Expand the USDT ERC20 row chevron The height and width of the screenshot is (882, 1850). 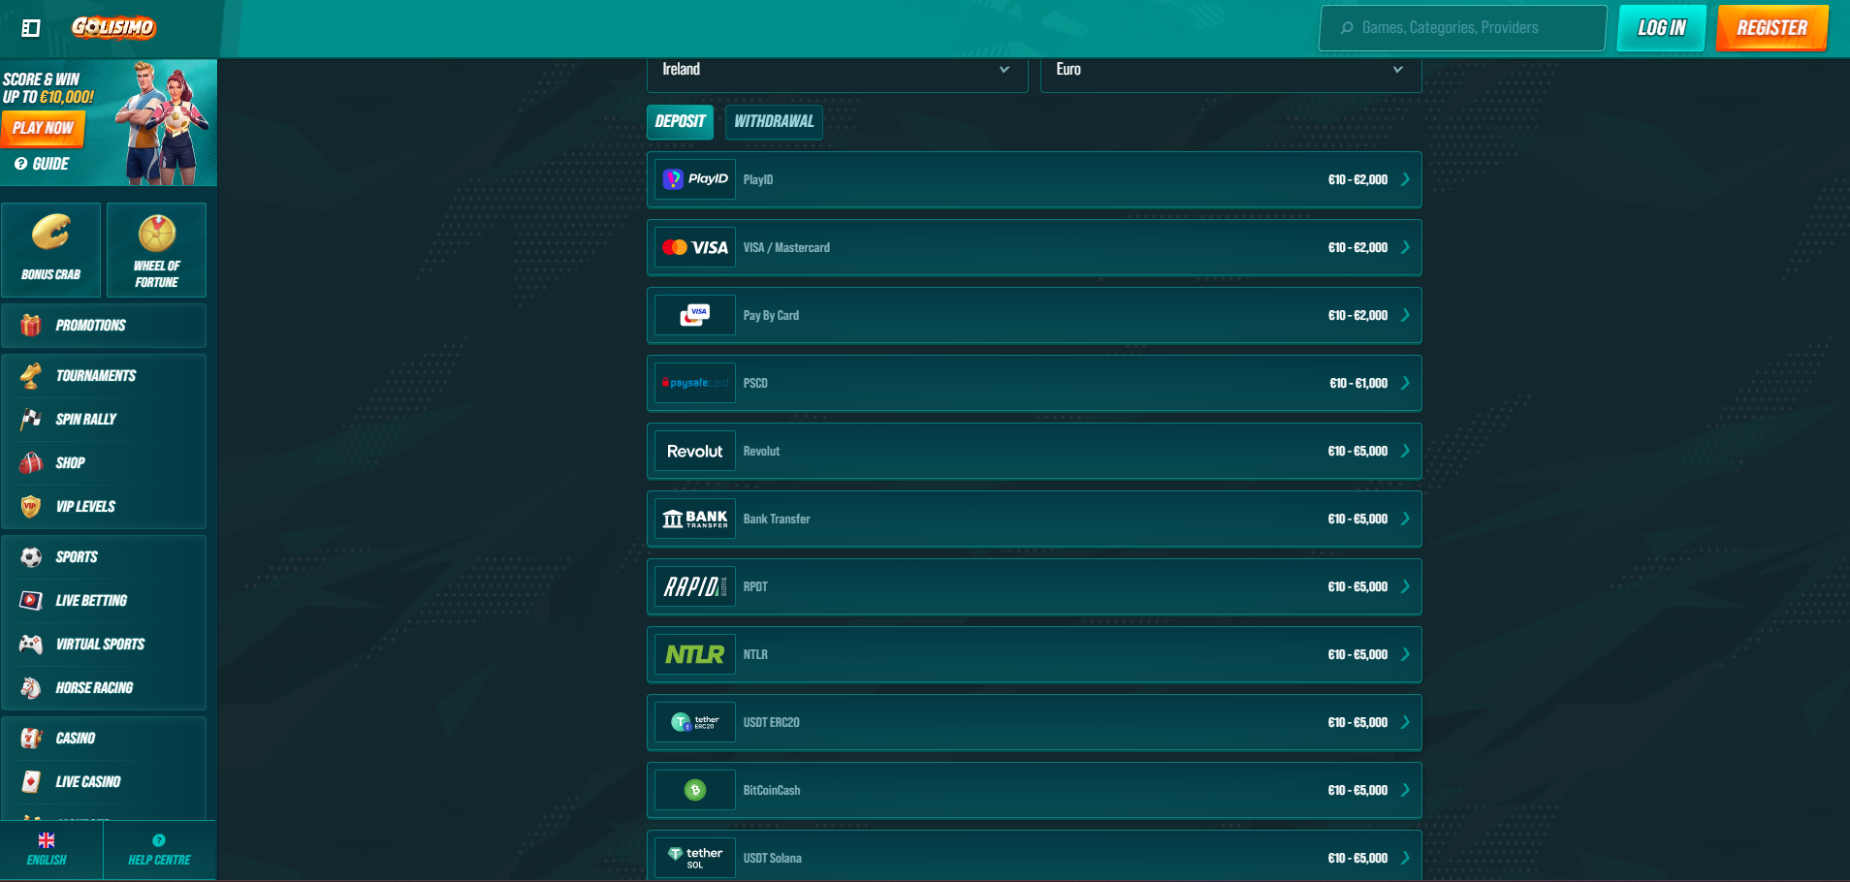(1405, 722)
